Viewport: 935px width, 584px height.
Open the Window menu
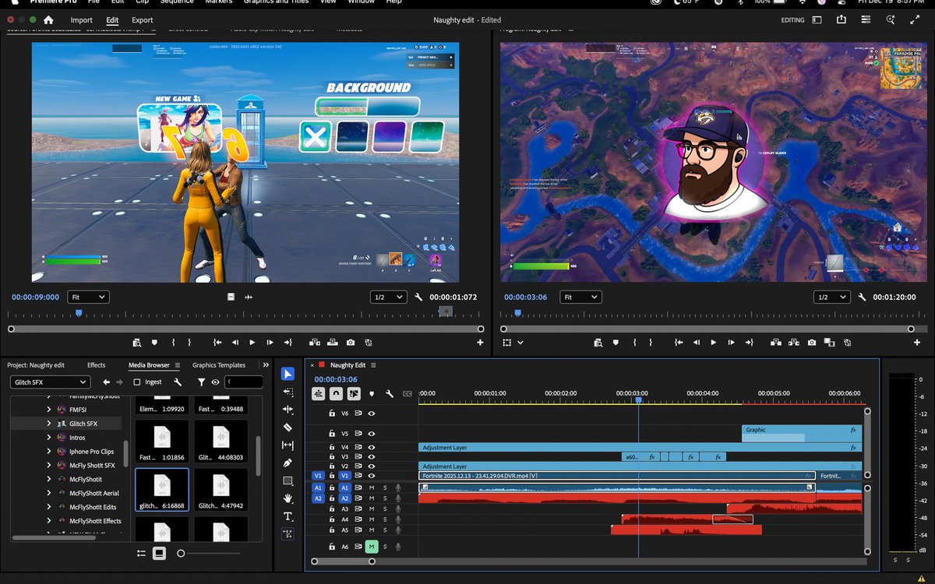pos(361,2)
